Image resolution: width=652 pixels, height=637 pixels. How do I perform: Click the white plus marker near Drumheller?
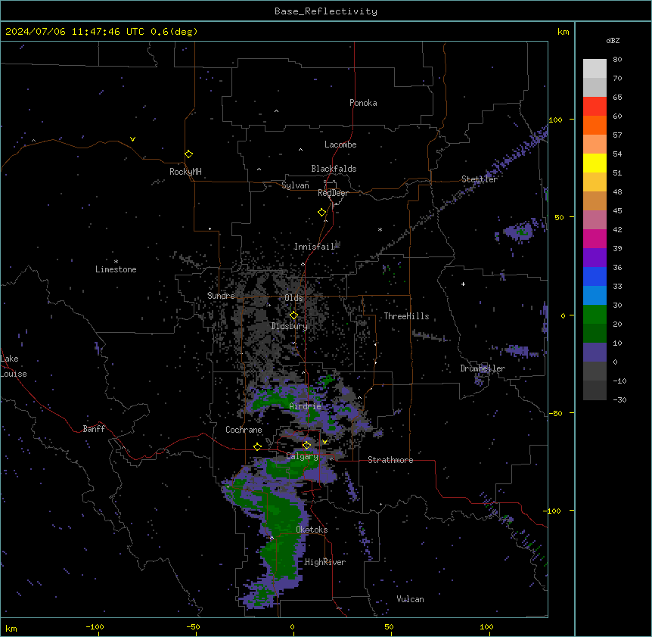click(463, 284)
